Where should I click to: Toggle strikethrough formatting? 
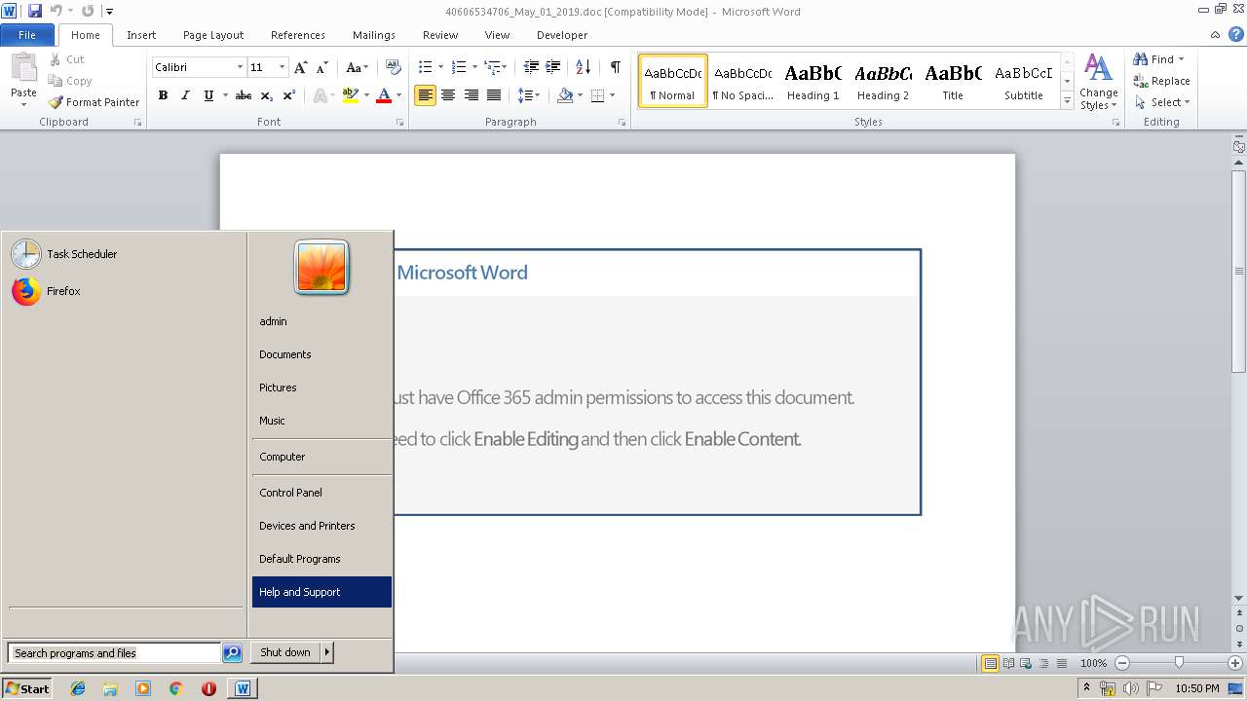244,95
